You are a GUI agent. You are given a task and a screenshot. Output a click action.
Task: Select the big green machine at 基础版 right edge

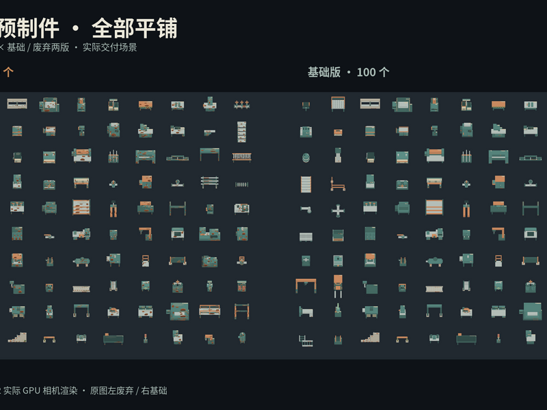[x=531, y=311]
